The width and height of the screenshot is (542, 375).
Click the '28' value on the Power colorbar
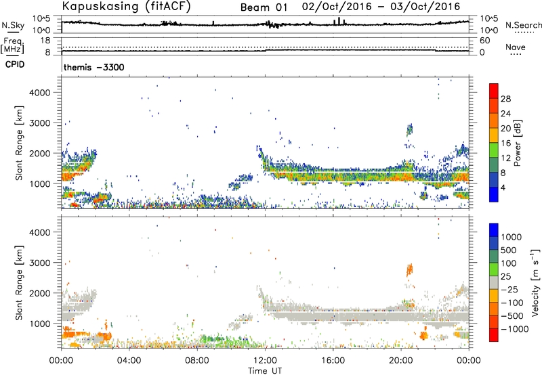click(505, 99)
